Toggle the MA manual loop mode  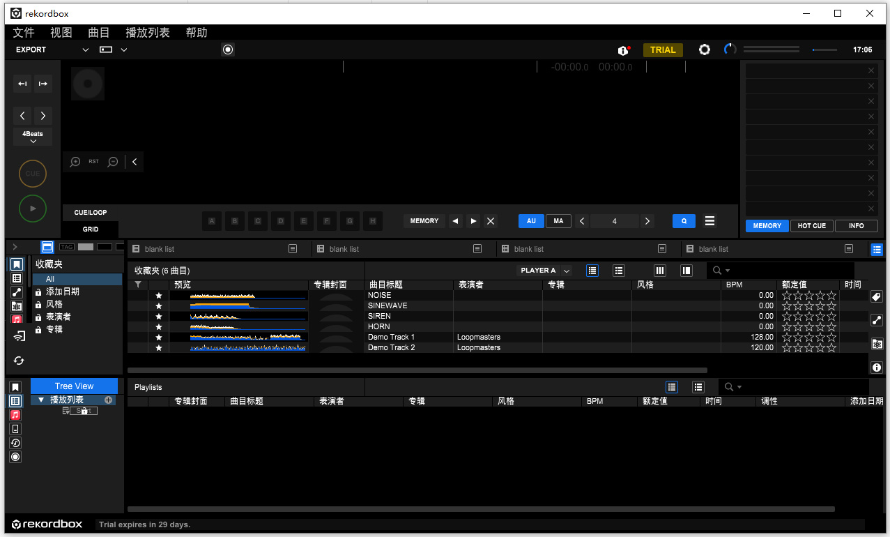(558, 221)
